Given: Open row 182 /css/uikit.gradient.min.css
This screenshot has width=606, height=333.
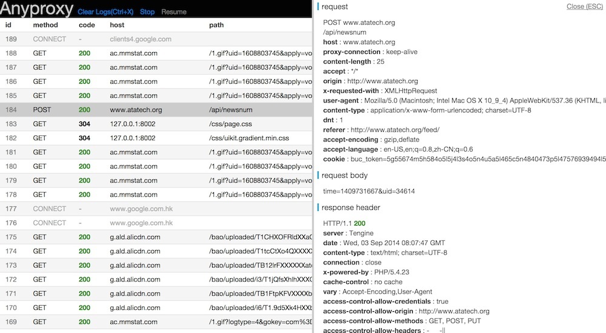Looking at the screenshot, I should (x=156, y=138).
